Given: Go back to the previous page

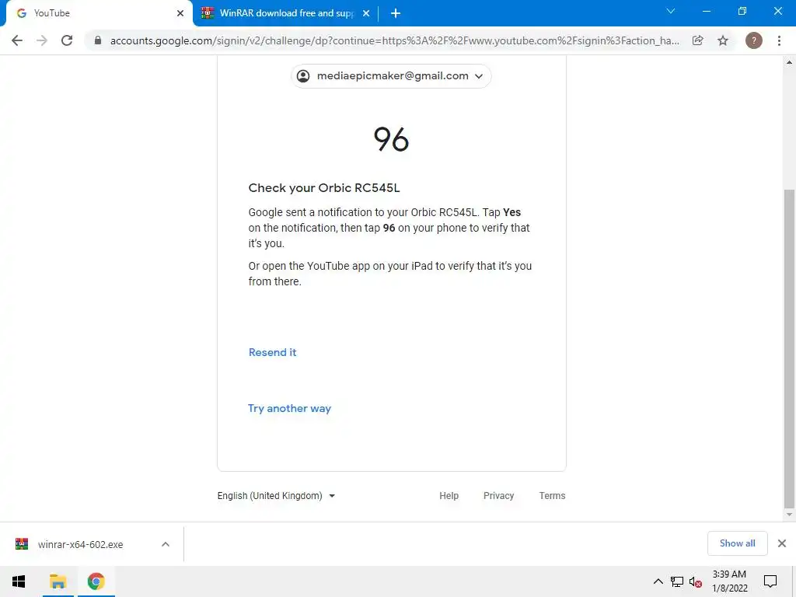Looking at the screenshot, I should 17,40.
